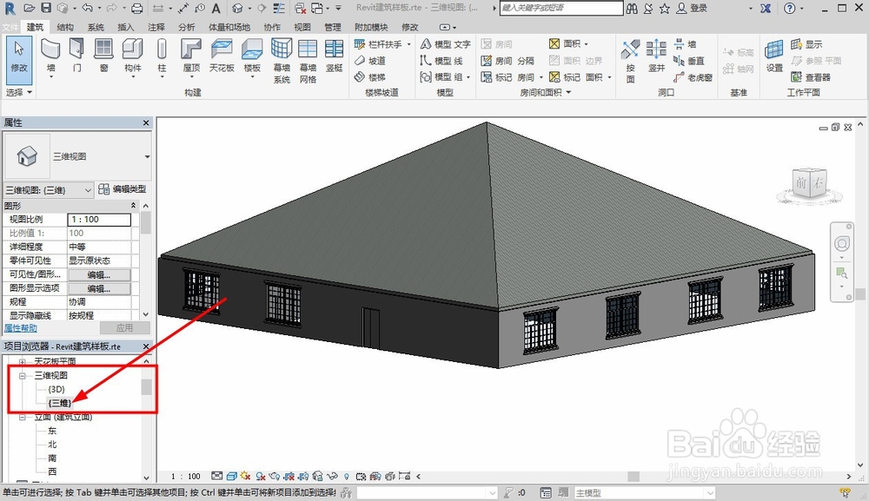Click 编辑 button for 图形显示选项

click(99, 288)
